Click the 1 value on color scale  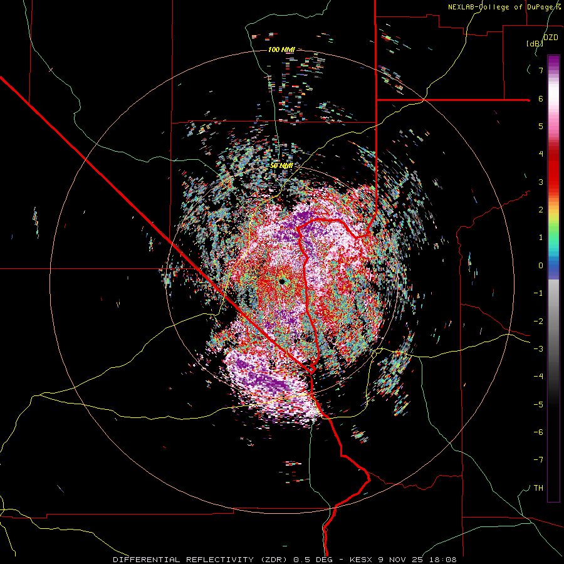[x=541, y=238]
